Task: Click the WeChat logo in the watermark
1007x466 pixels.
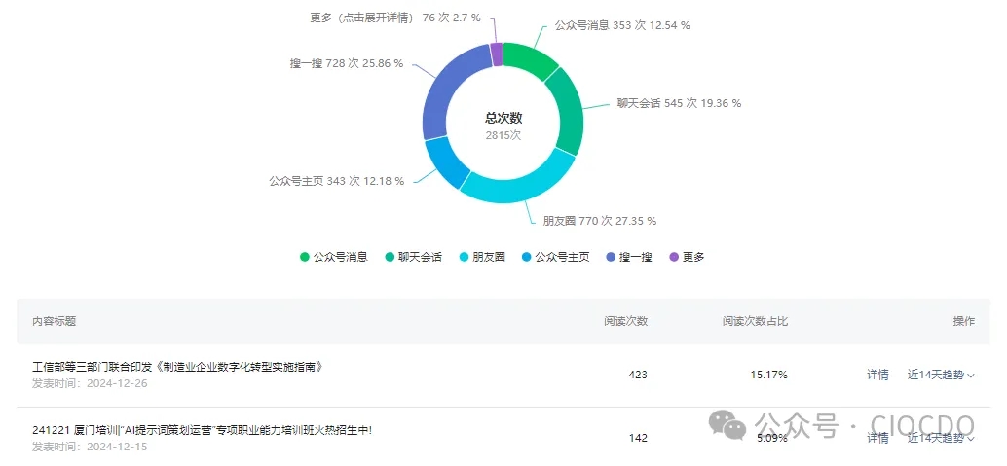Action: (728, 423)
